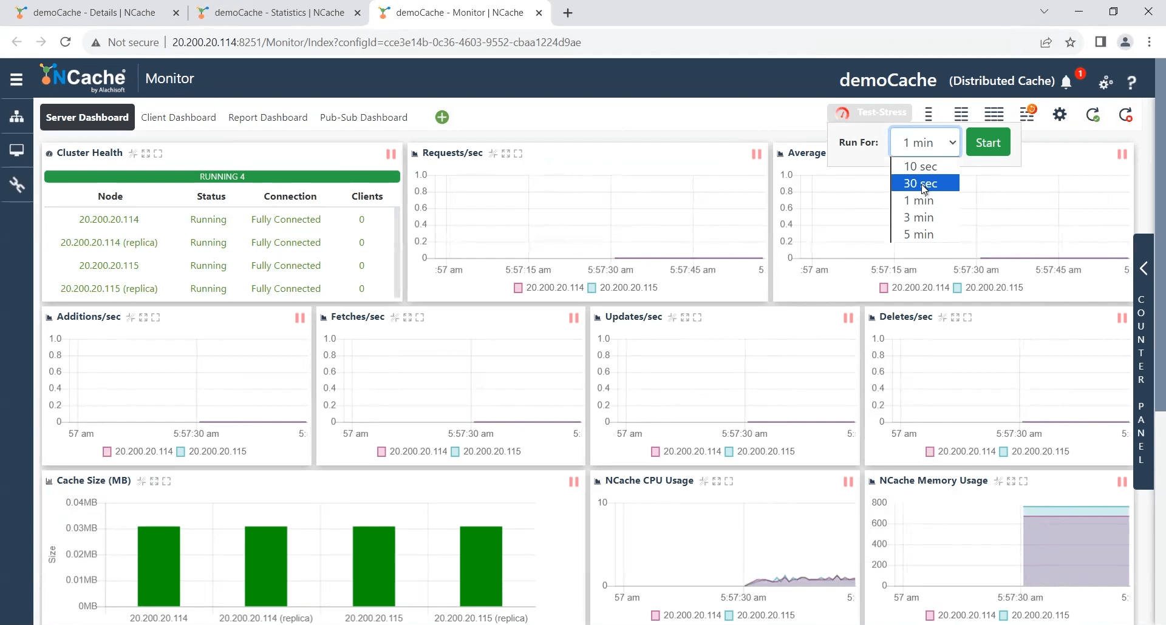The width and height of the screenshot is (1166, 625).
Task: Switch to three-column dashboard layout
Action: point(994,114)
